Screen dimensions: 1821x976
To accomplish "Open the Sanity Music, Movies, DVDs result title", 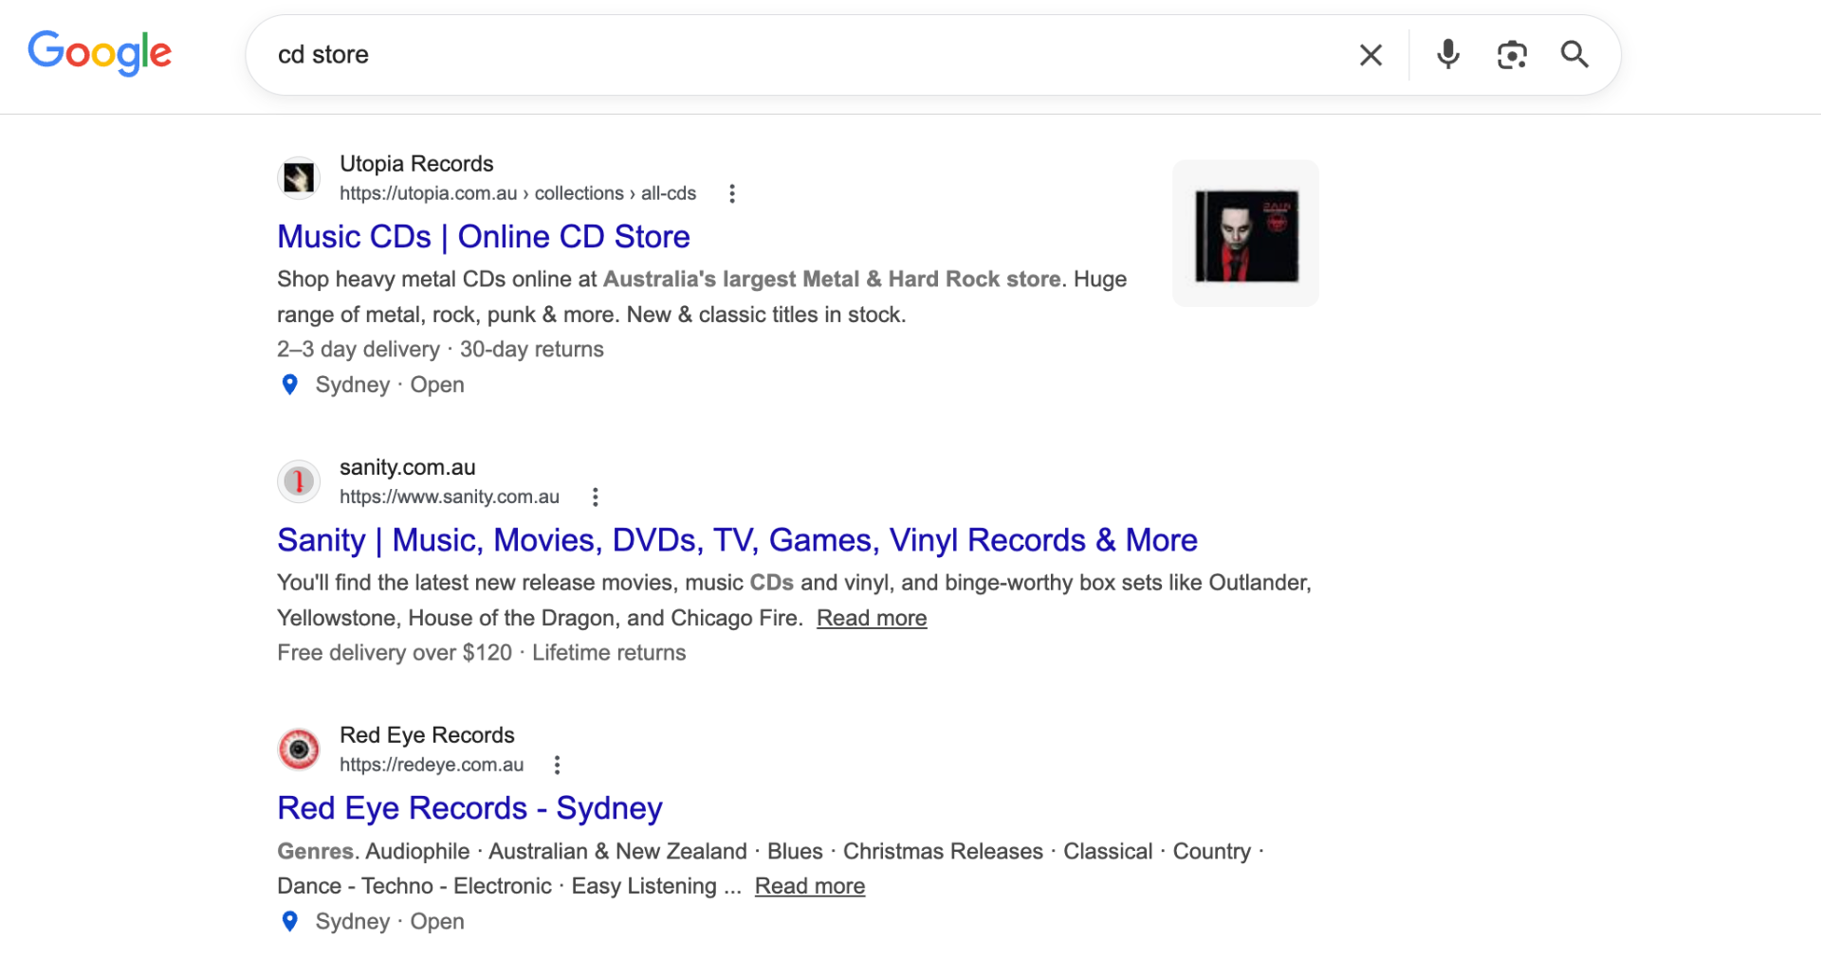I will point(737,540).
